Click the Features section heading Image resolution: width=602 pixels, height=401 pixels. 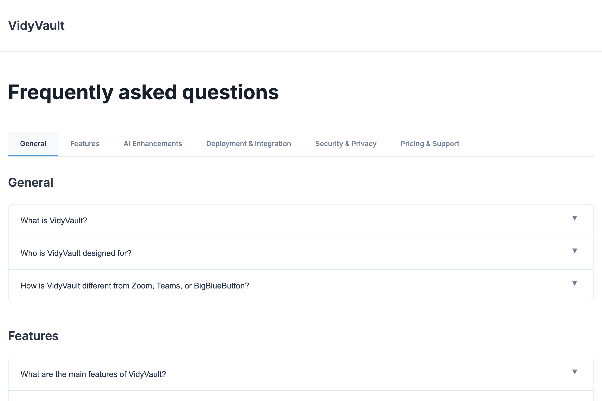(33, 336)
